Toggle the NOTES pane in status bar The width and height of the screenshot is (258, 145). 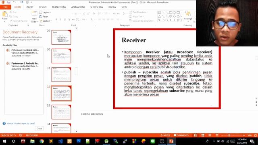tap(165, 135)
